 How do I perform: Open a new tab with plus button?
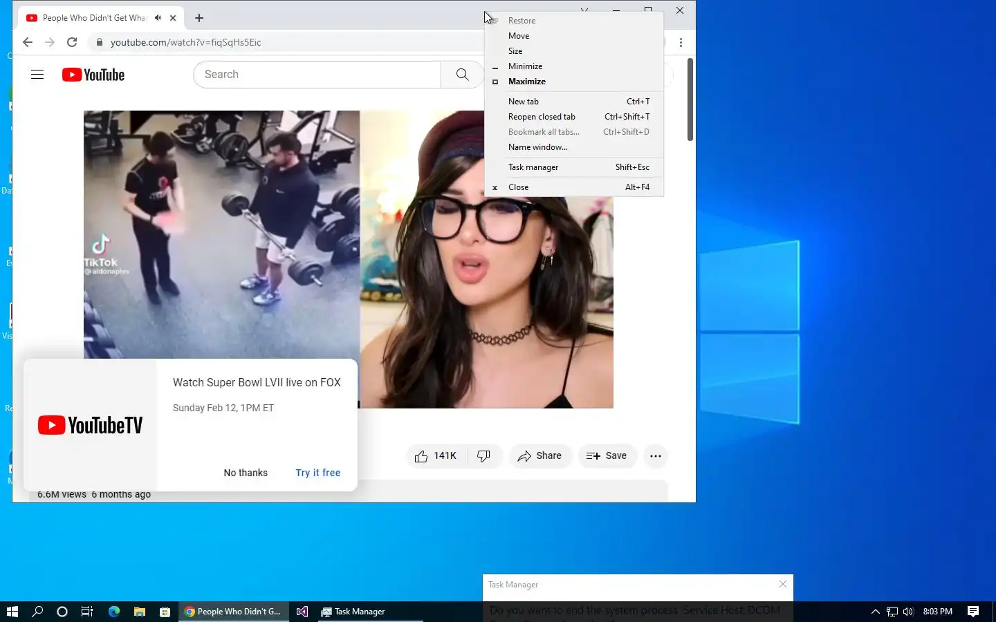coord(199,18)
